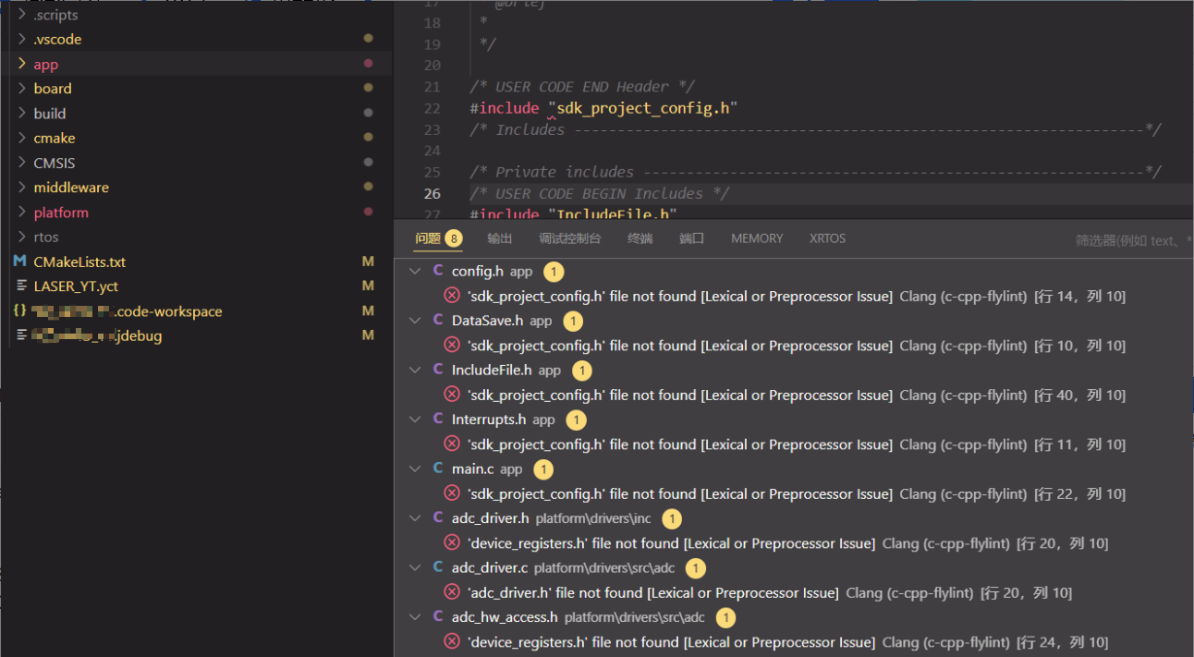Collapse the main.c problems group
1194x657 pixels.
[416, 468]
